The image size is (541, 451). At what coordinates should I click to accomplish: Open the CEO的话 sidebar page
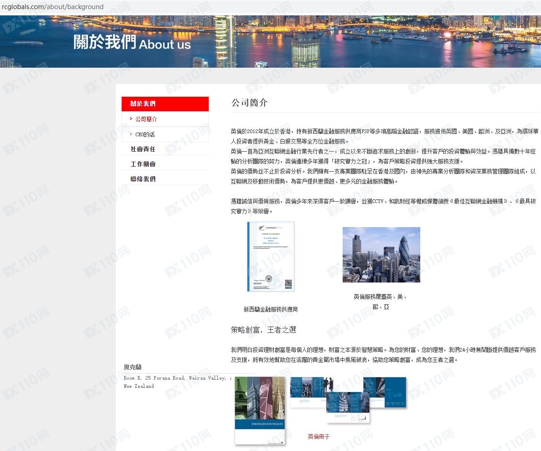pyautogui.click(x=145, y=134)
